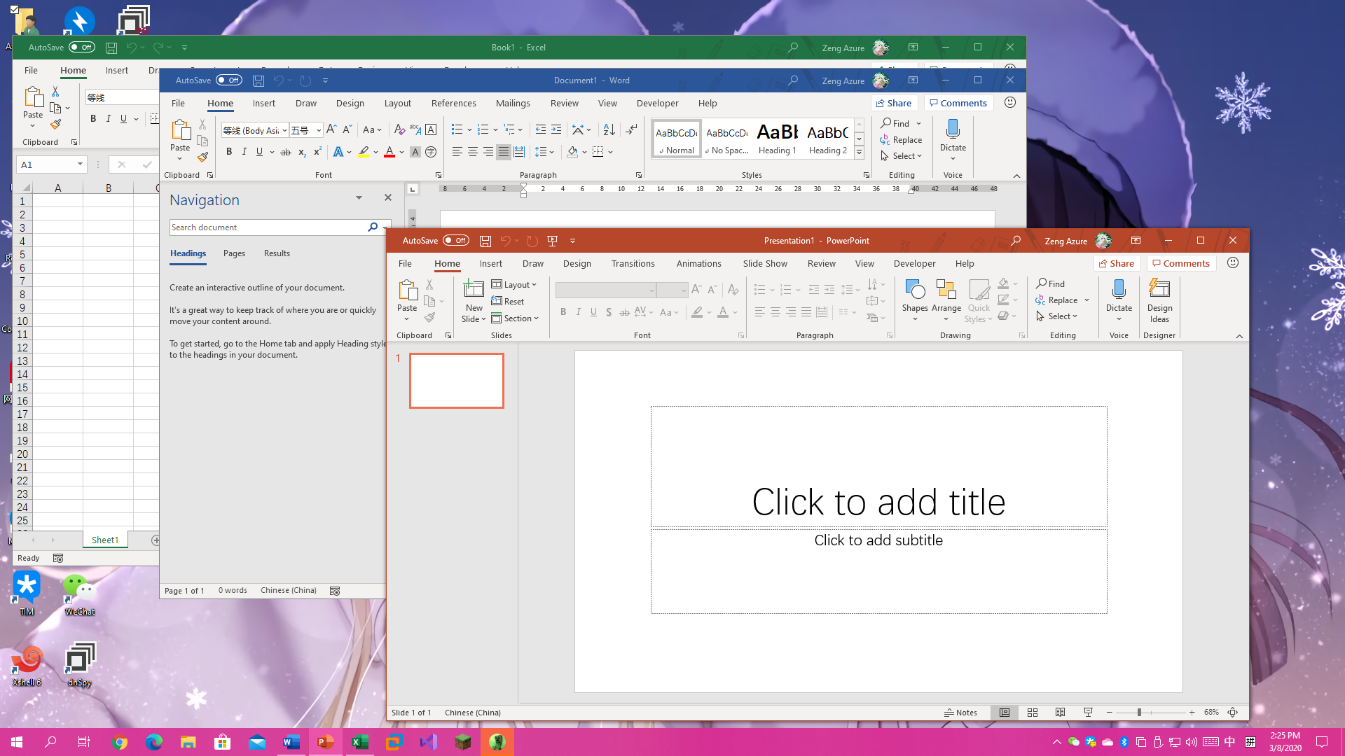The image size is (1345, 756).
Task: Toggle AutoSave switch in Word
Action: coord(228,80)
